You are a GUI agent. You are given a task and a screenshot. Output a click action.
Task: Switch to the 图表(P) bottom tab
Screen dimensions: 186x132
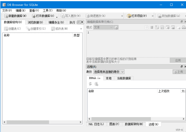pos(114,124)
